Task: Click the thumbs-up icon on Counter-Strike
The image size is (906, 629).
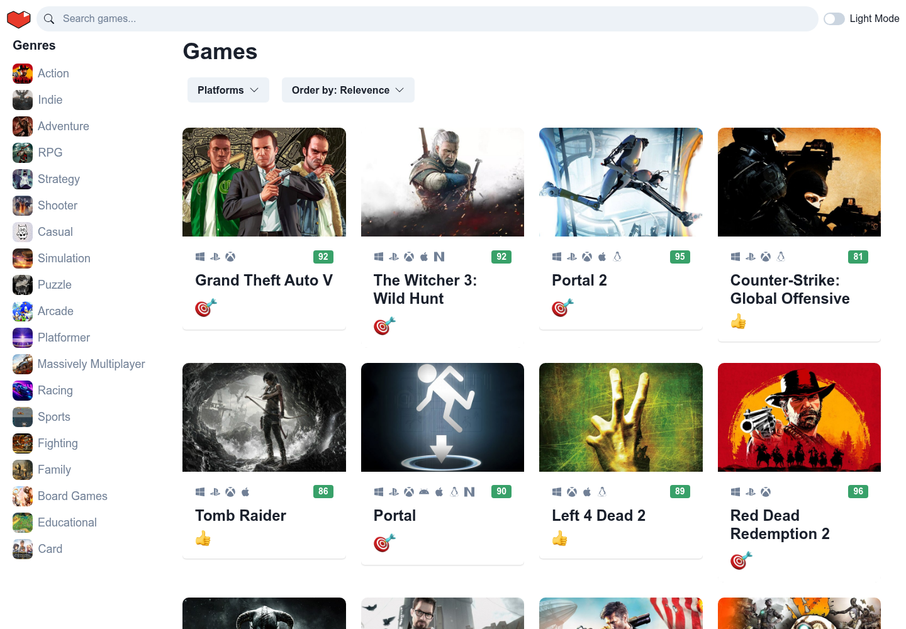Action: (x=739, y=321)
